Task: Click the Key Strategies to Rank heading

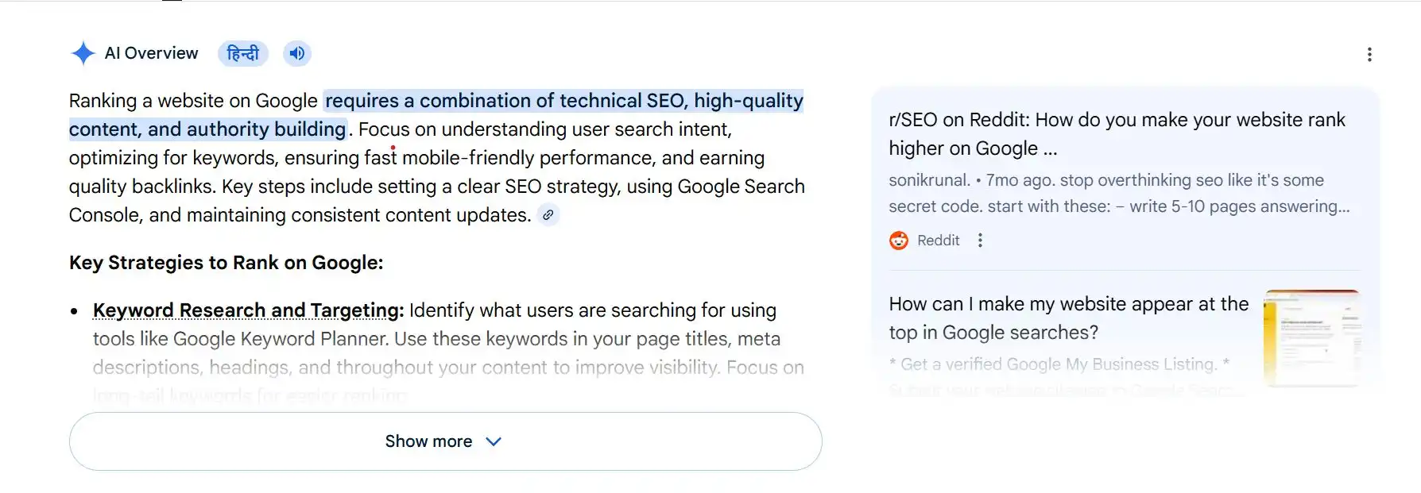Action: click(x=226, y=262)
